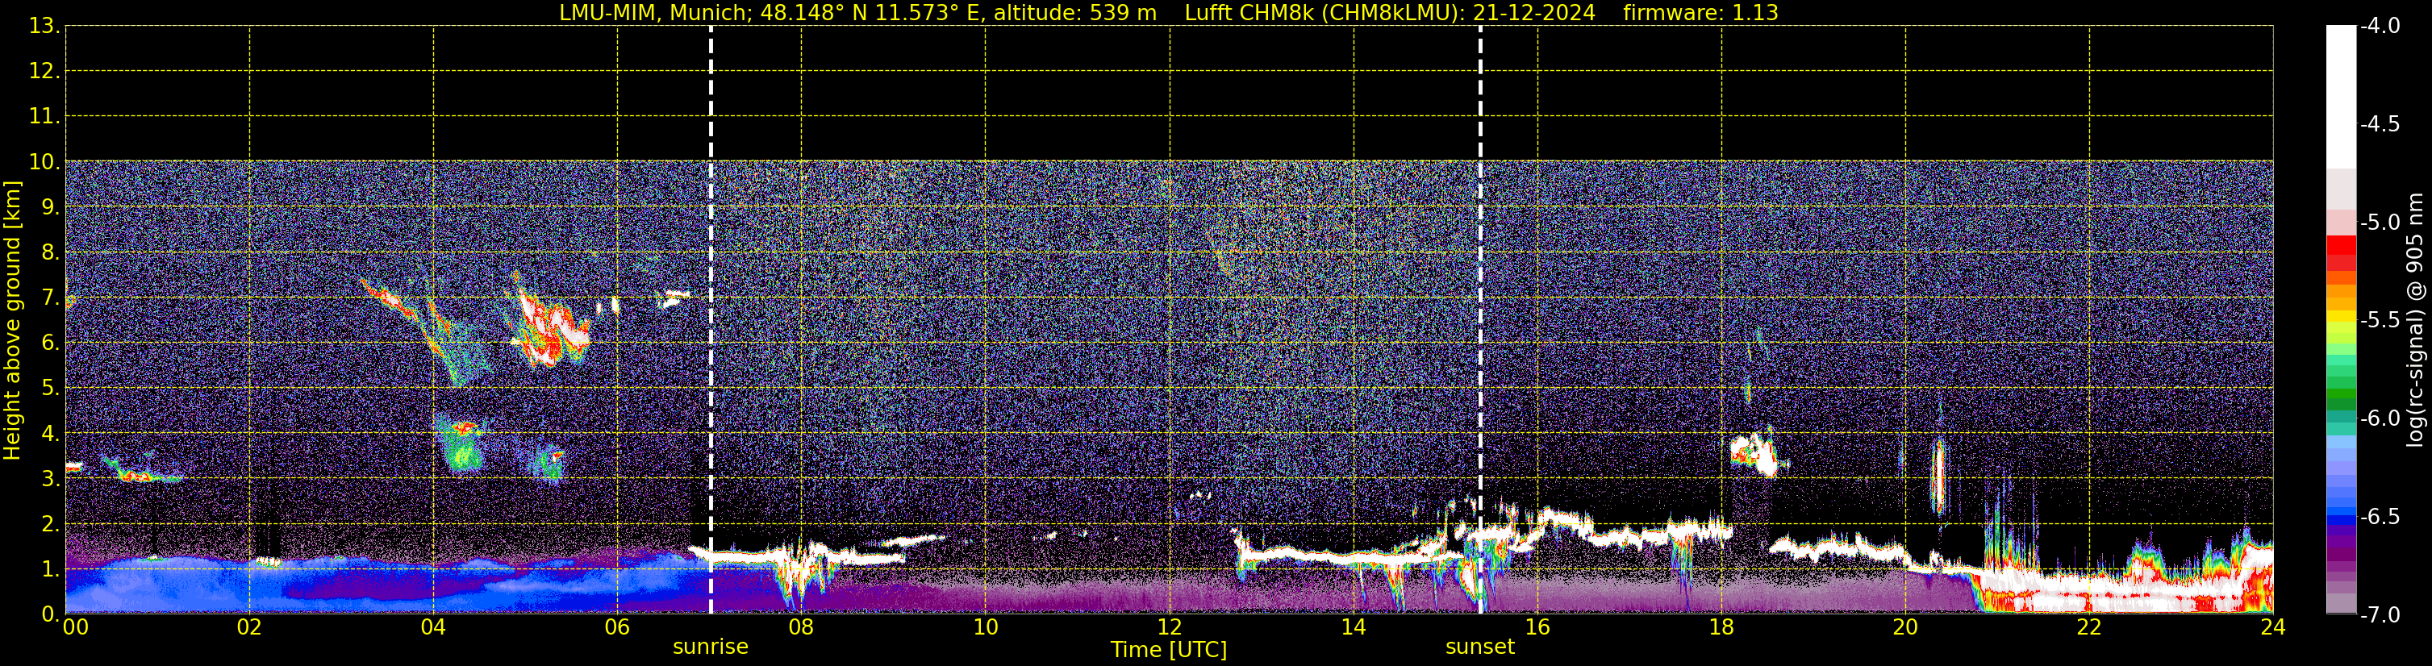This screenshot has width=2432, height=666.
Task: Click the colorbar tick label -5.5
Action: 2380,321
